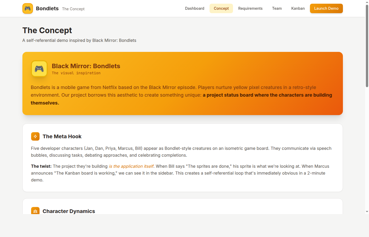Switch to the Kanban page

(x=298, y=8)
